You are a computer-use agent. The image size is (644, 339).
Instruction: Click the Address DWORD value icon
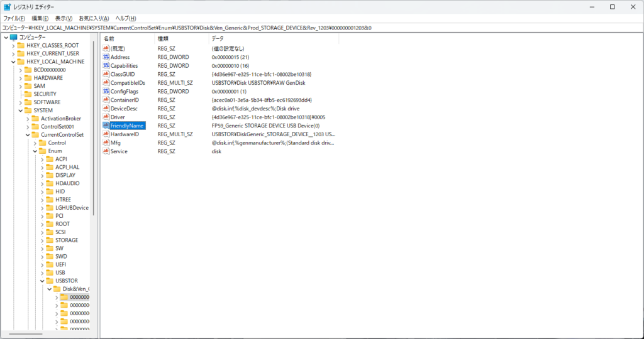tap(106, 57)
